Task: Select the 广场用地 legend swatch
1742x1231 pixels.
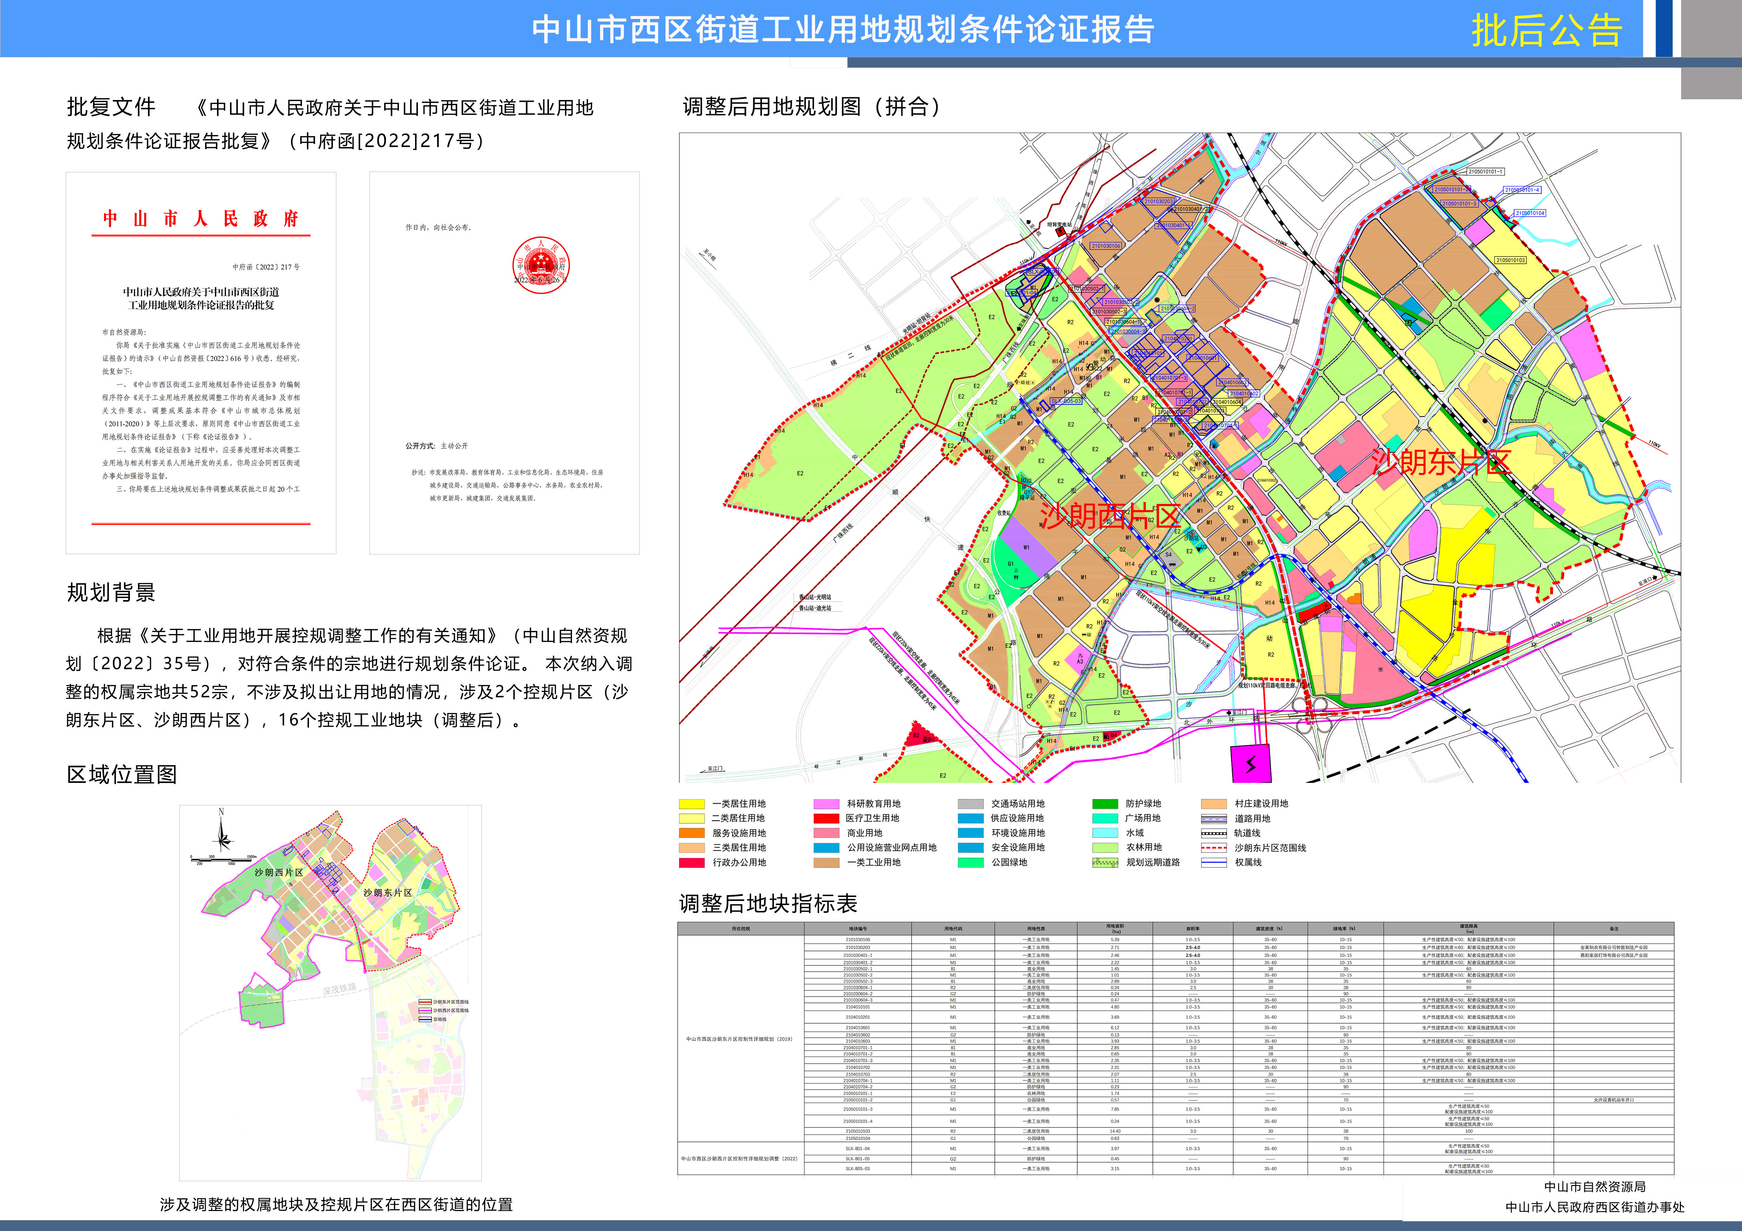Action: point(1105,819)
